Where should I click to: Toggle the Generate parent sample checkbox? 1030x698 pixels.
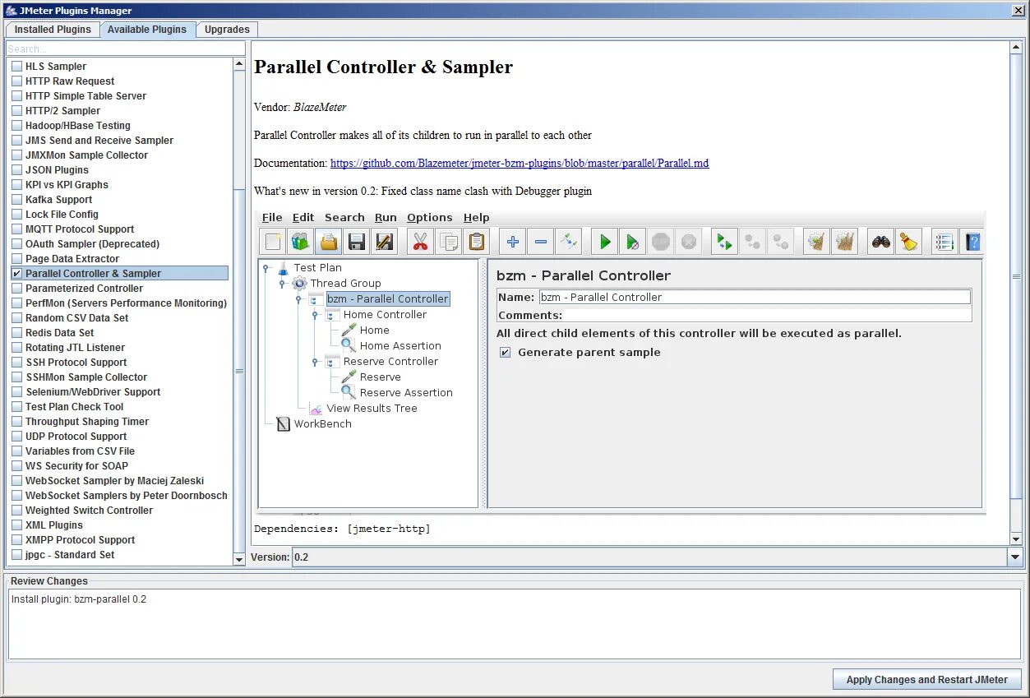point(506,353)
